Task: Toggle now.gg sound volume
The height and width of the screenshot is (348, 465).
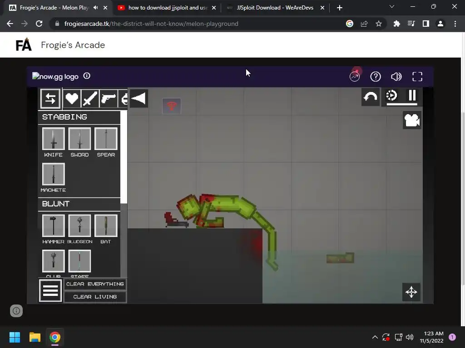Action: [x=396, y=77]
